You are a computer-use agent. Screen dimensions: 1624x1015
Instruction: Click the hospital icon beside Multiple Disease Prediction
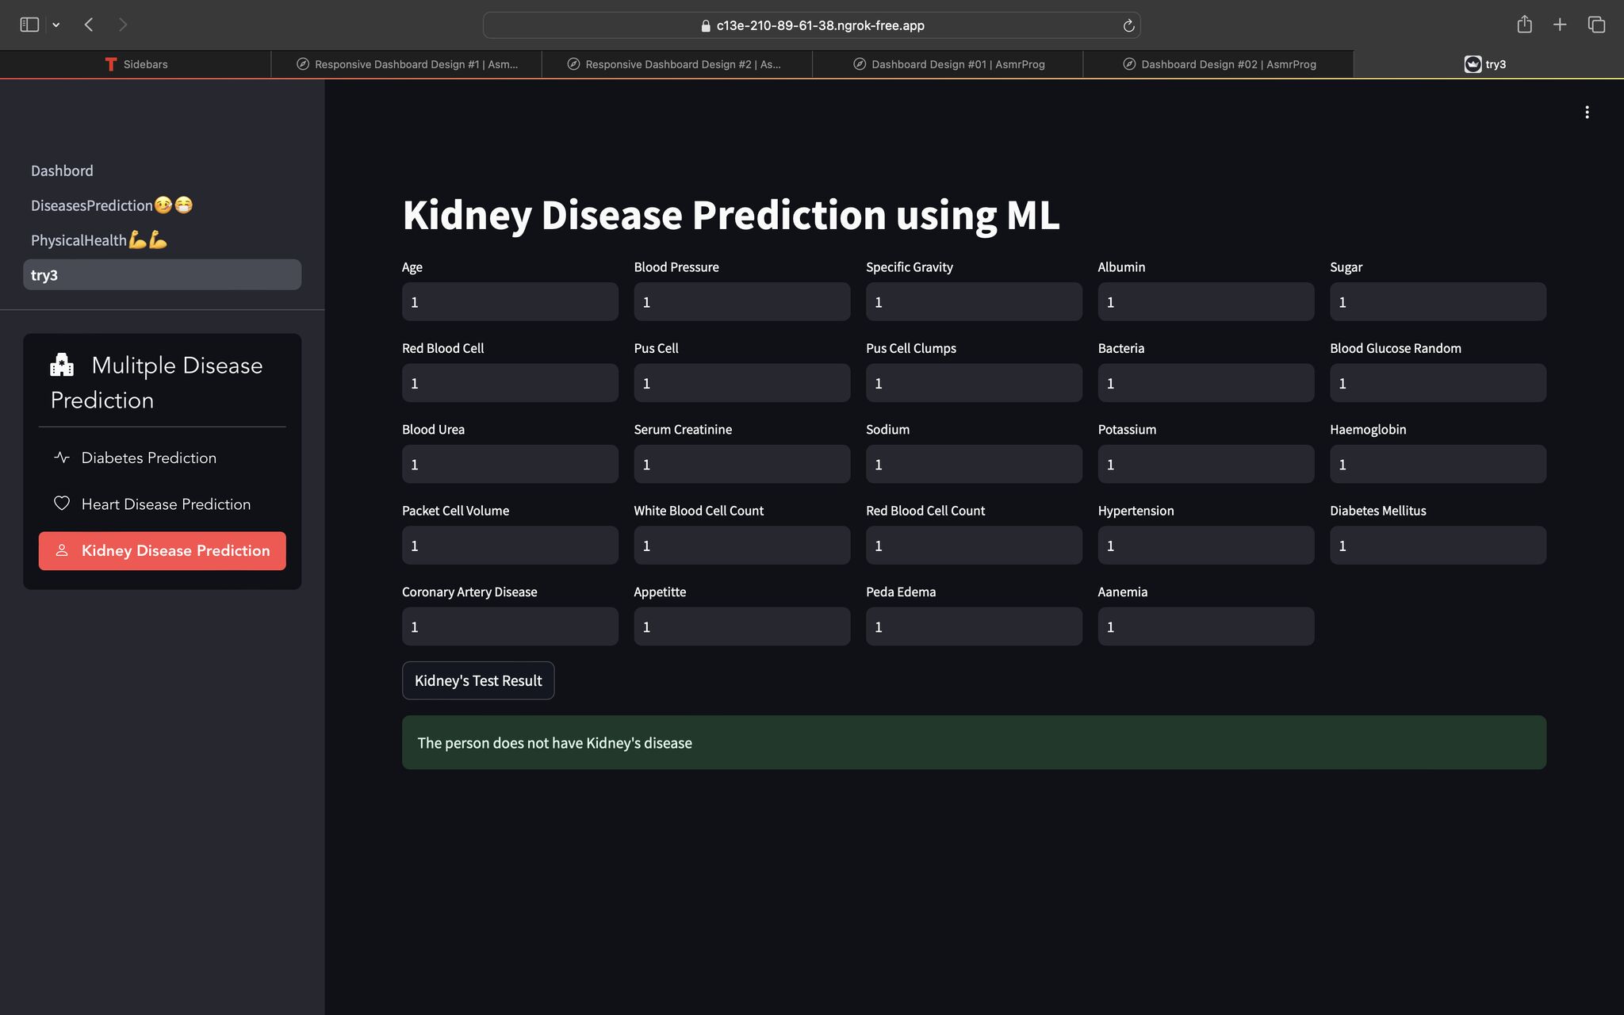tap(62, 365)
